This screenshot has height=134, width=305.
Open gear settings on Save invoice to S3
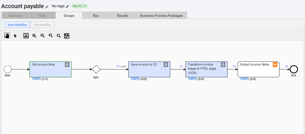coord(166,64)
